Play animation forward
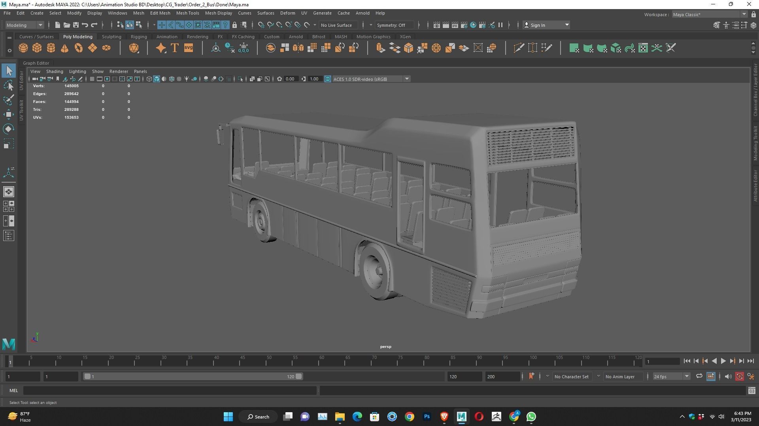The height and width of the screenshot is (426, 759). [x=723, y=361]
